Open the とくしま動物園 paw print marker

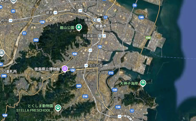(x=58, y=108)
